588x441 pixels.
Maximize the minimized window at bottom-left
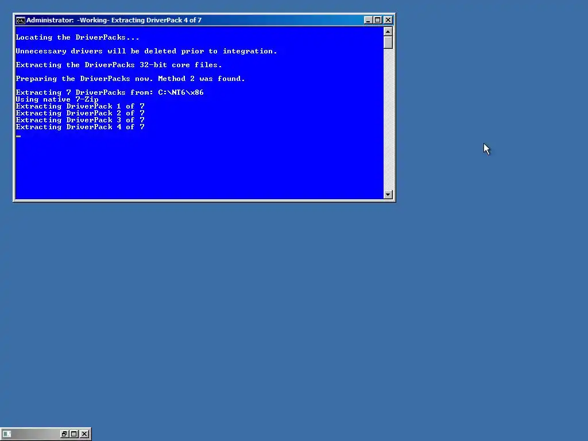coord(74,434)
